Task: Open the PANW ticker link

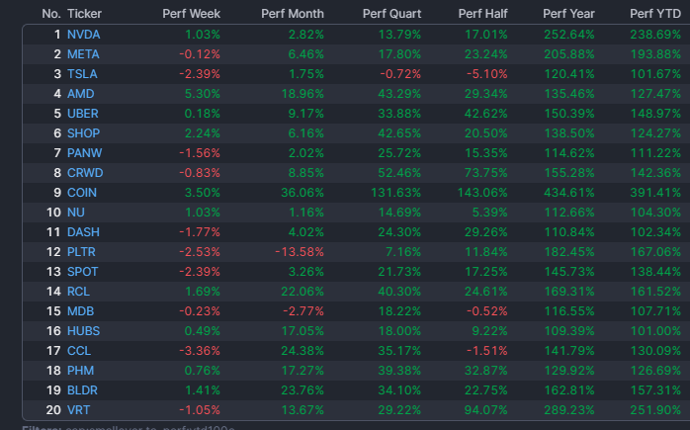Action: [84, 153]
